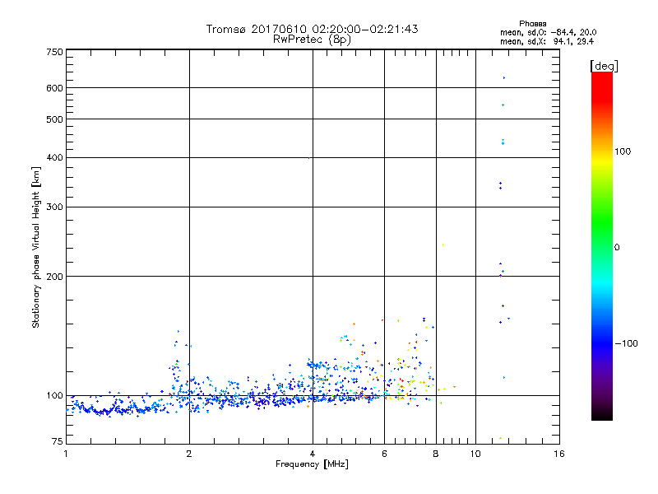Click the x-axis '6' label
The width and height of the screenshot is (658, 494).
point(384,454)
